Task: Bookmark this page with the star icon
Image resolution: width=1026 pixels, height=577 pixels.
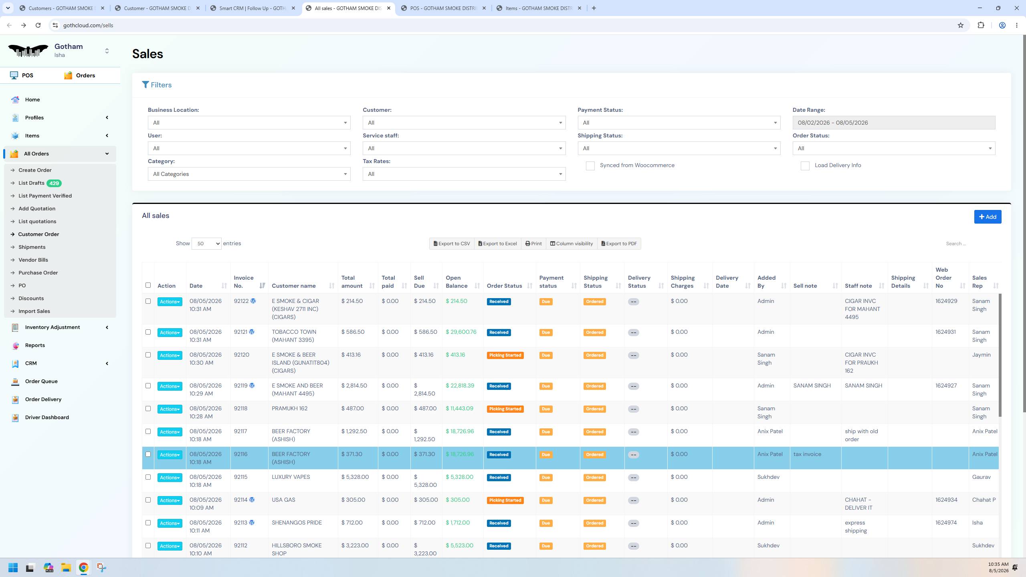Action: [x=961, y=25]
